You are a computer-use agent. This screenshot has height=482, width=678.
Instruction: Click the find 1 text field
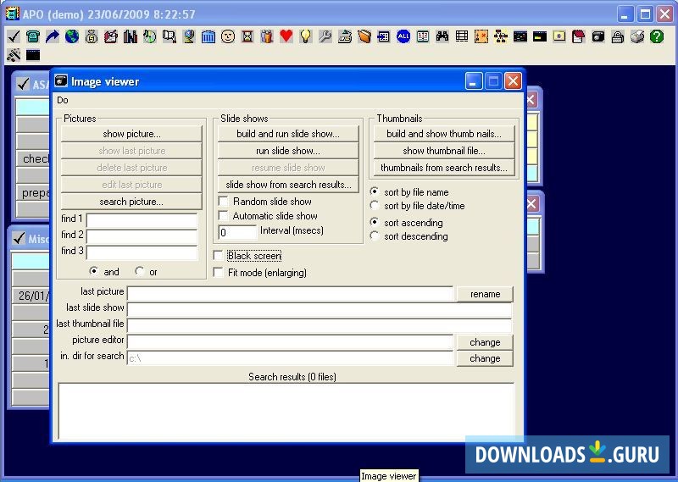tap(142, 219)
